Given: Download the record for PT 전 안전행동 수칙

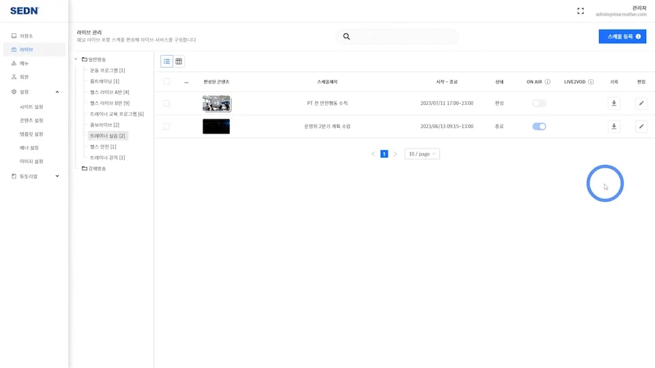Looking at the screenshot, I should (613, 103).
